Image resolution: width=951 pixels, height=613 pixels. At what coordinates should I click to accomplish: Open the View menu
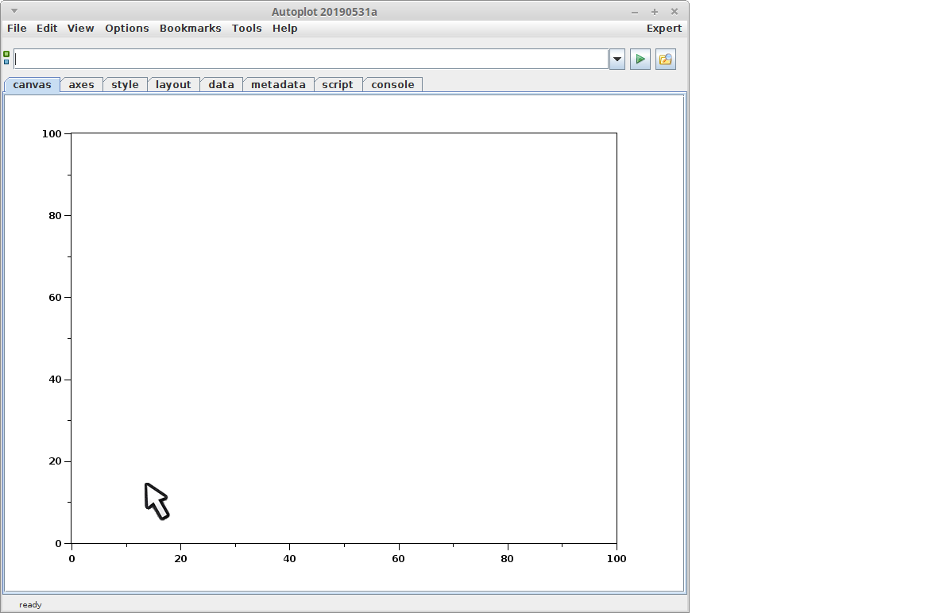tap(81, 29)
